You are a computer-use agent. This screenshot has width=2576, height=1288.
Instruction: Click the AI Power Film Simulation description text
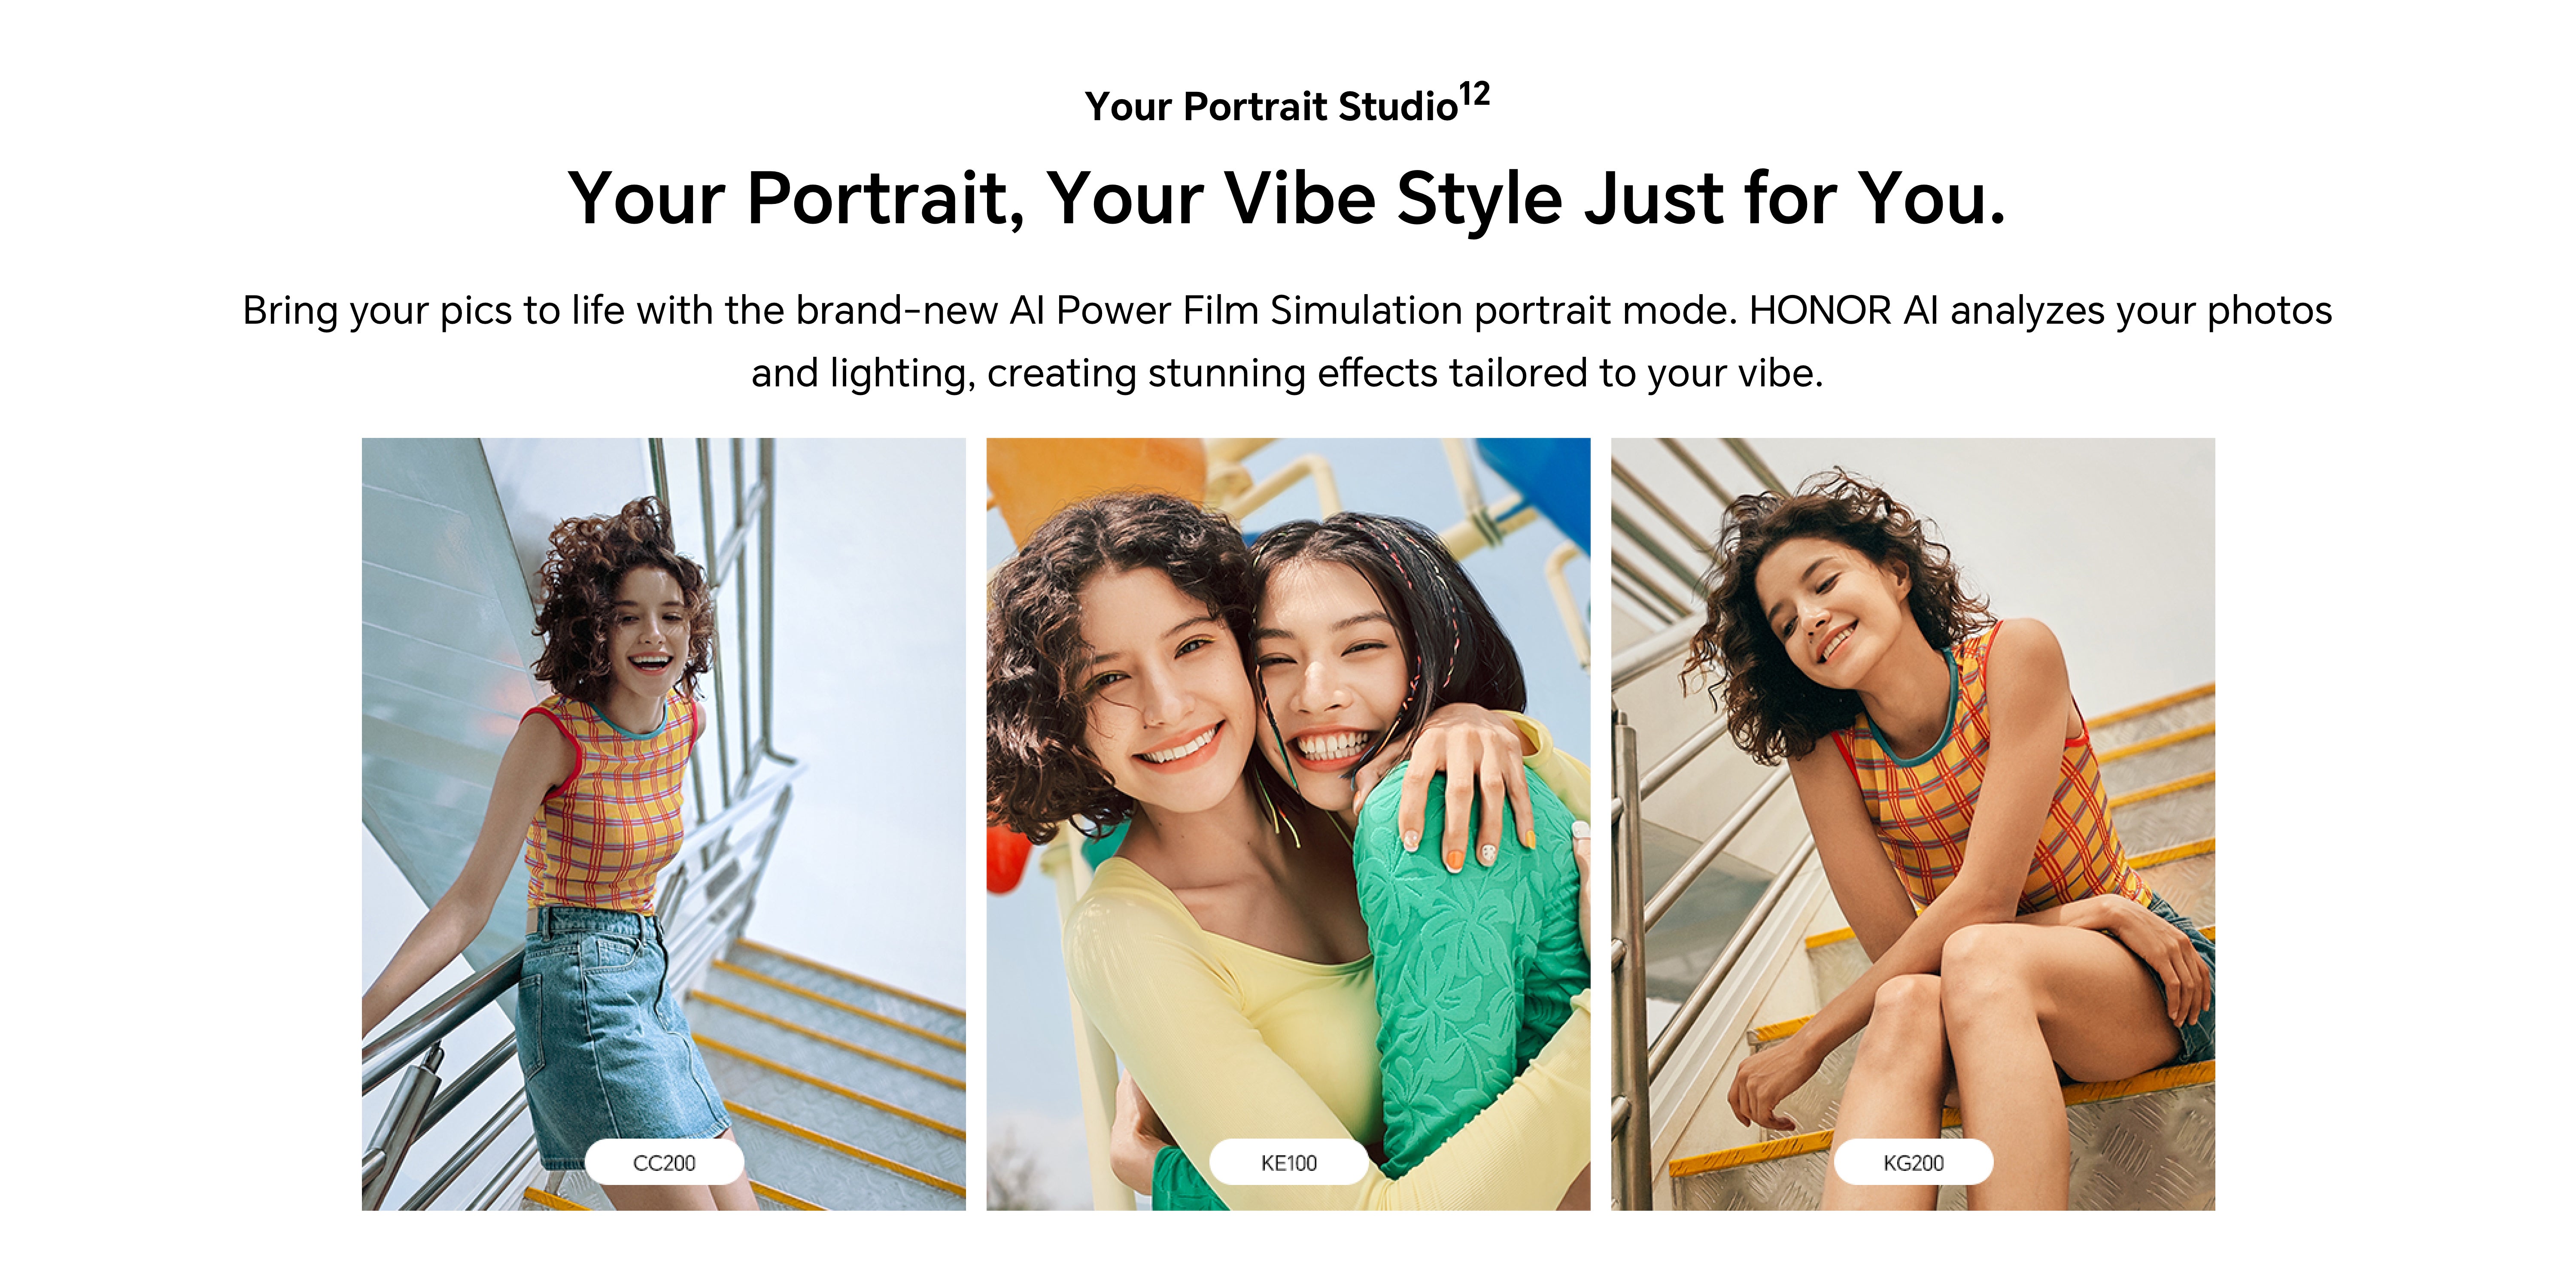pos(1288,341)
